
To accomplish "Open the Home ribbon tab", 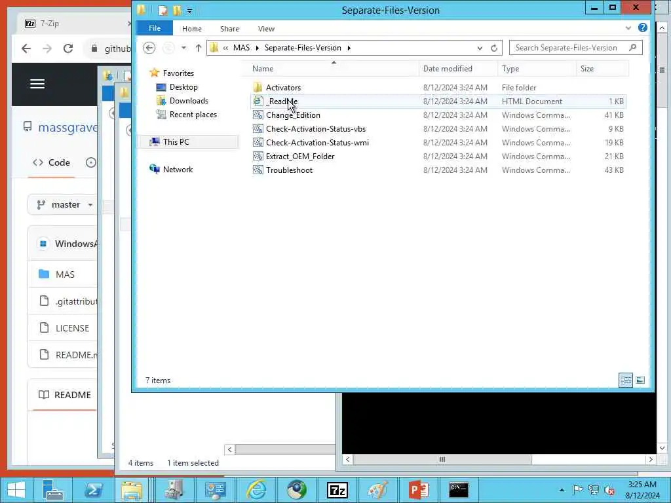I will tap(192, 29).
